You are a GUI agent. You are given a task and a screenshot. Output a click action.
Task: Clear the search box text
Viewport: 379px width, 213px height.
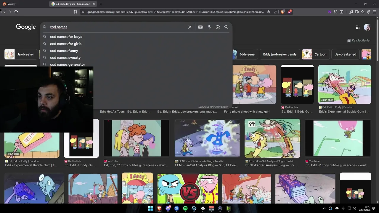click(190, 27)
